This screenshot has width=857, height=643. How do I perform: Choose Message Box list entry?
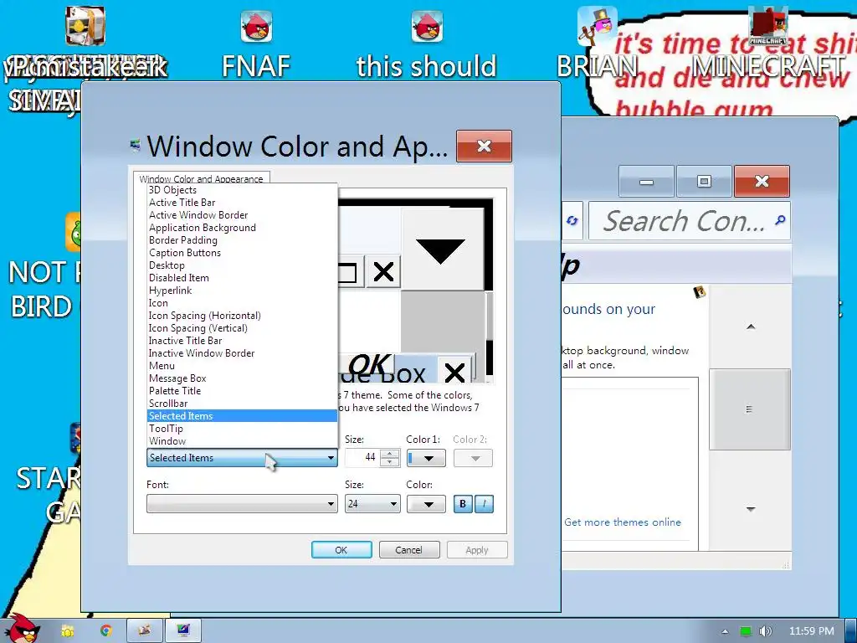pos(242,378)
